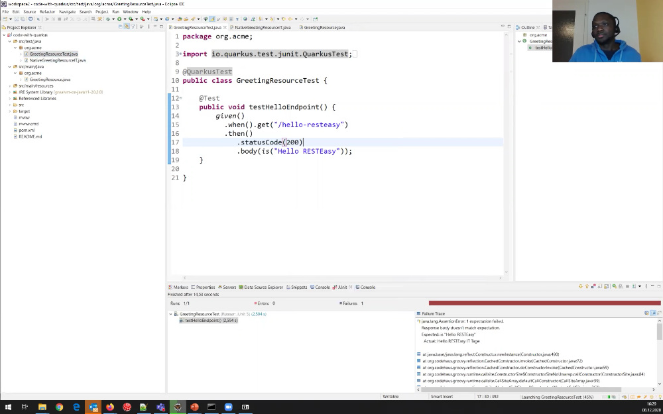Click the green Run toolbar button
This screenshot has width=663, height=414.
pos(119,19)
